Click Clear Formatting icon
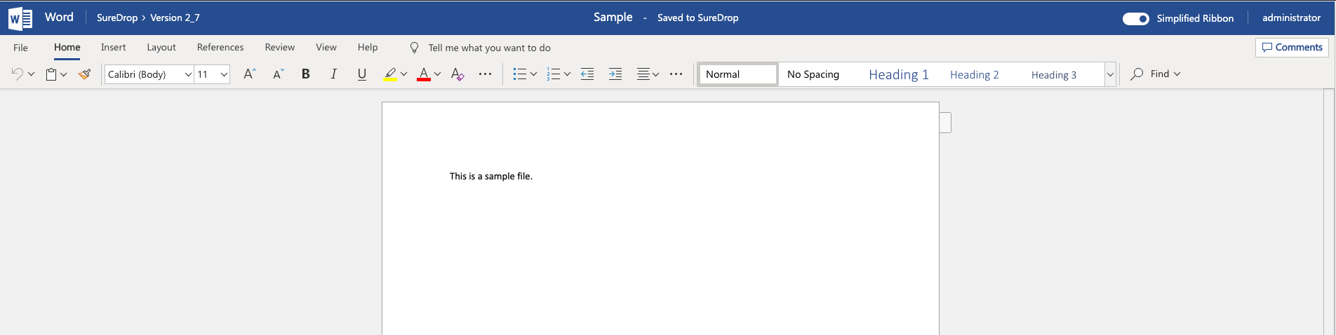 coord(457,74)
